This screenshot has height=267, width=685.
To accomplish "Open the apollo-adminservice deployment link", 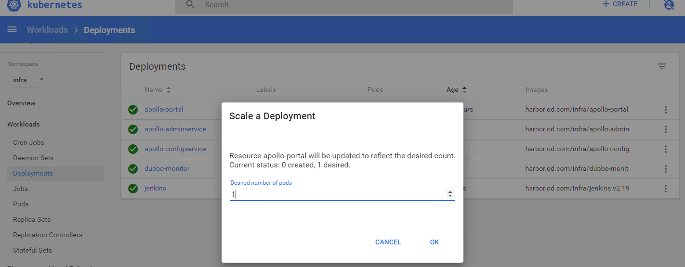I will pos(175,129).
